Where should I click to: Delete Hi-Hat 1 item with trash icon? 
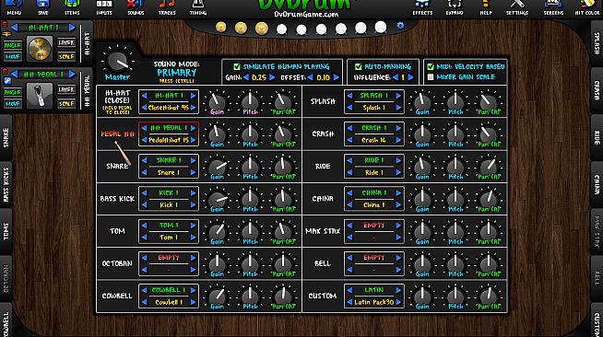point(5,25)
